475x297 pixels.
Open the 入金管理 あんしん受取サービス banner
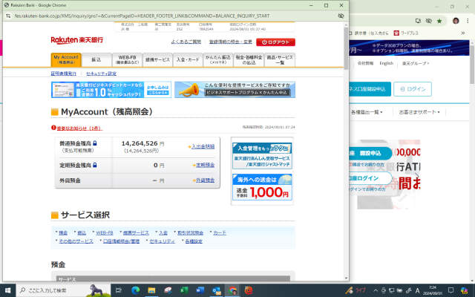click(262, 155)
